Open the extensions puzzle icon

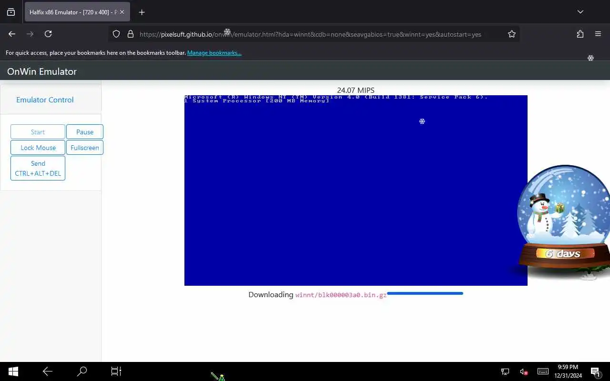[580, 34]
